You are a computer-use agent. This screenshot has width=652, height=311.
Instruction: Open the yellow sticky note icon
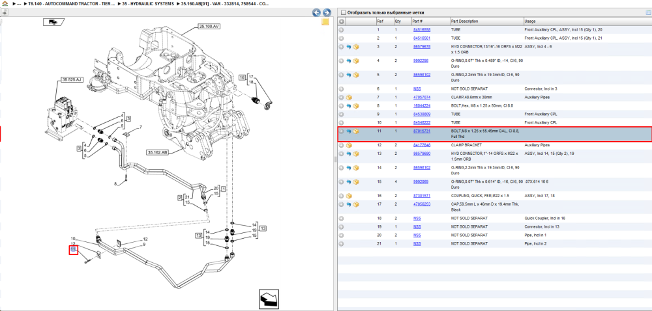point(325,21)
